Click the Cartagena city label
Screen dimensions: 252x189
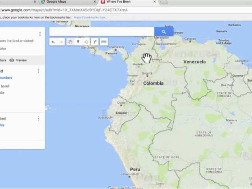coord(139,44)
